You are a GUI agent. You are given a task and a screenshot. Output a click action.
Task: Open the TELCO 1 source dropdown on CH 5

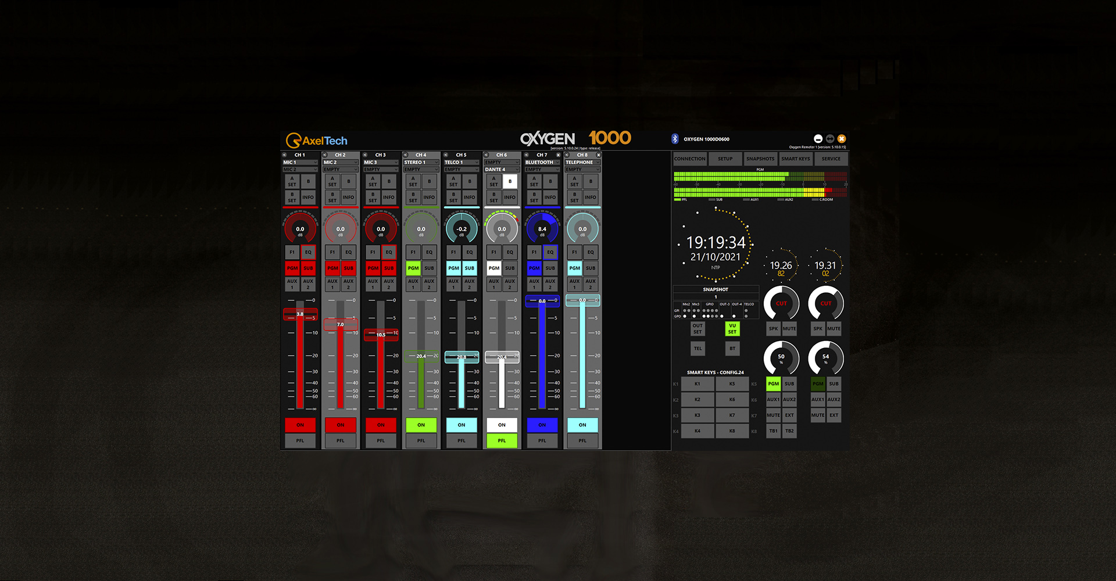[462, 163]
